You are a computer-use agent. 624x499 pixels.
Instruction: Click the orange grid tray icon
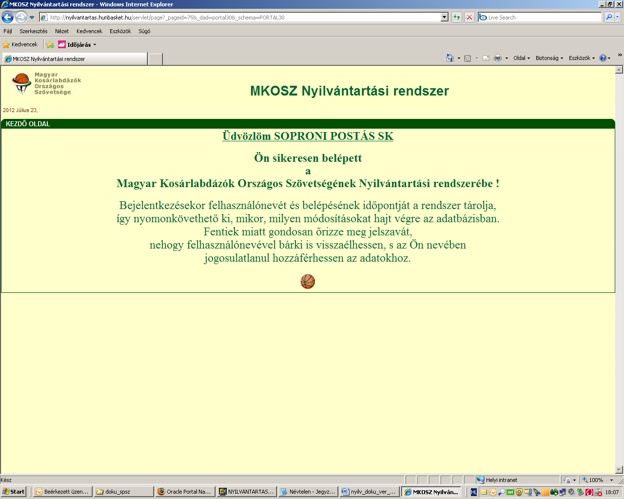(x=546, y=492)
